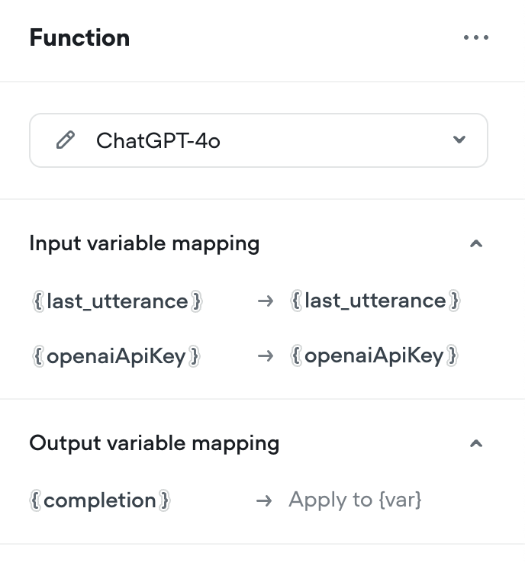The image size is (525, 563).
Task: Open the three-dot options menu
Action: (x=476, y=37)
